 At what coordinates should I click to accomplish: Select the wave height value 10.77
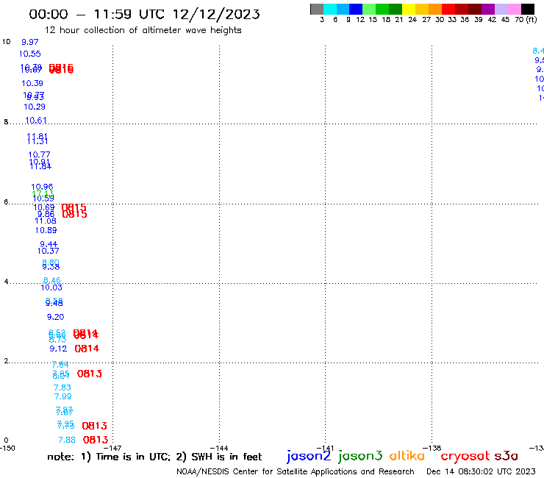(39, 154)
